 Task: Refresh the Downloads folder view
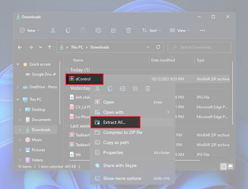158,47
